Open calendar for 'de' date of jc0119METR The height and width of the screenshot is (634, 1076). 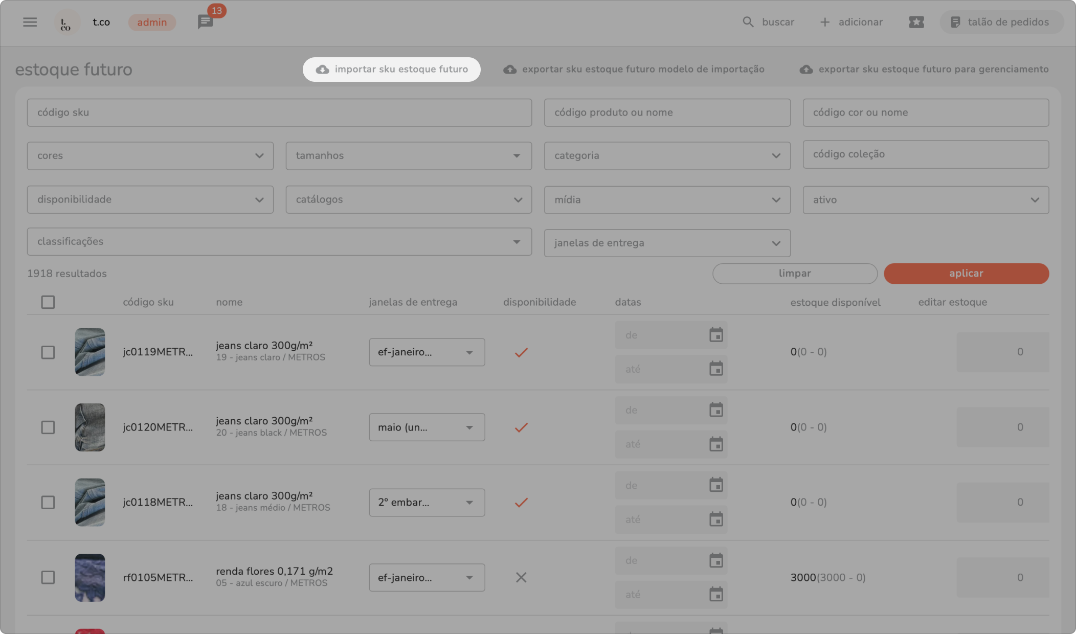pos(716,335)
